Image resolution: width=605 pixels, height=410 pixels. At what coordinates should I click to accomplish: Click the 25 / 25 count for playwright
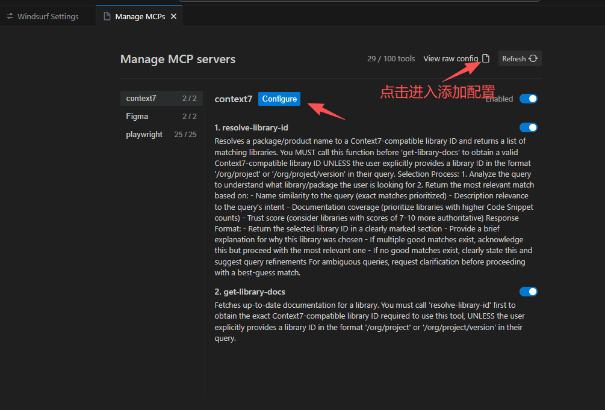point(185,135)
